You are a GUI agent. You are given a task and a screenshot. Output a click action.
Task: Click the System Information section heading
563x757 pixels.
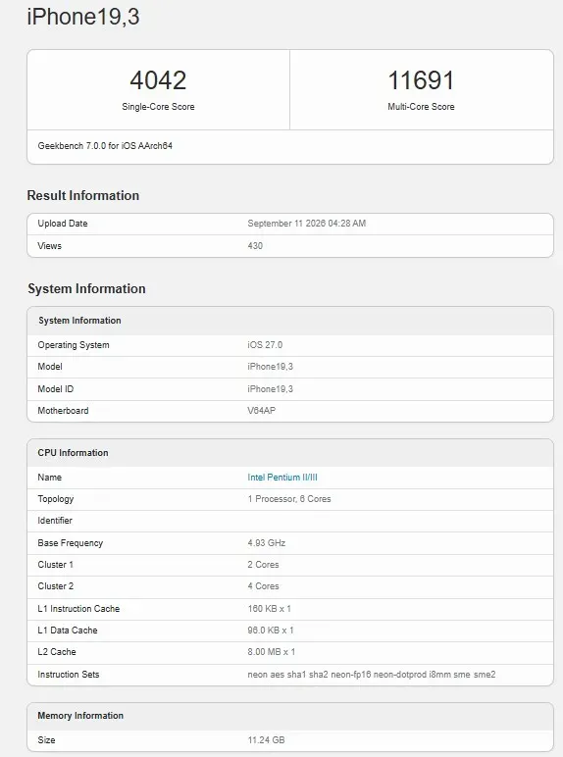point(86,288)
